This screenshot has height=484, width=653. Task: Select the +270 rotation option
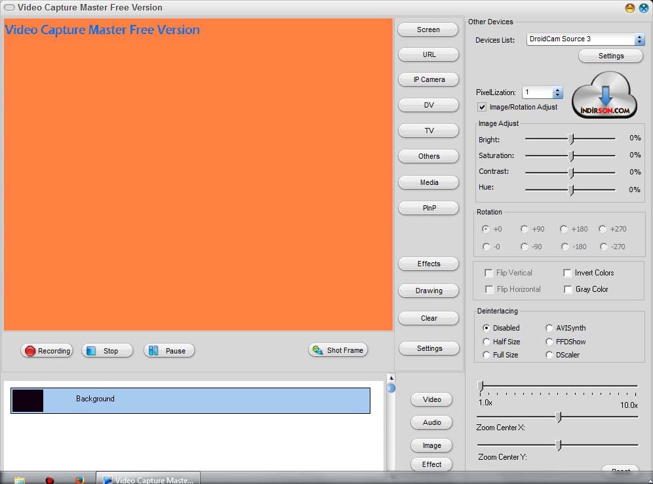pyautogui.click(x=603, y=229)
